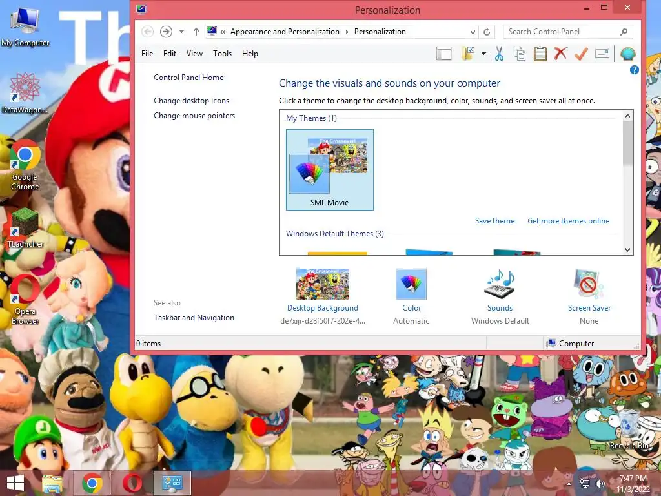Click Appearance and Personalization breadcrumb
The image size is (661, 496).
coord(285,32)
